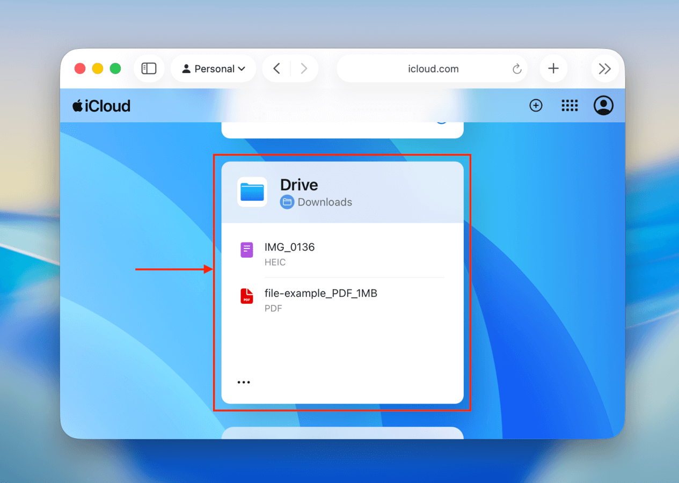
Task: Click the Drive widget title
Action: point(298,185)
